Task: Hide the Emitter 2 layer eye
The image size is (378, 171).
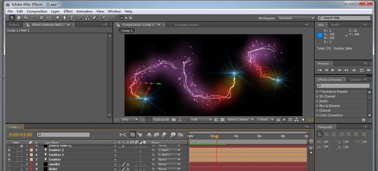Action: (x=9, y=150)
